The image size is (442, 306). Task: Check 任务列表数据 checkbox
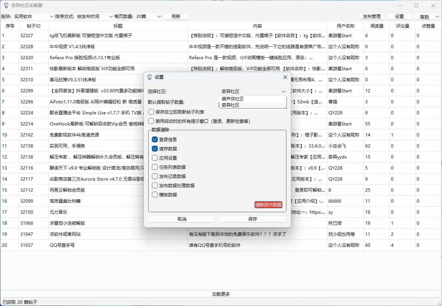click(155, 167)
